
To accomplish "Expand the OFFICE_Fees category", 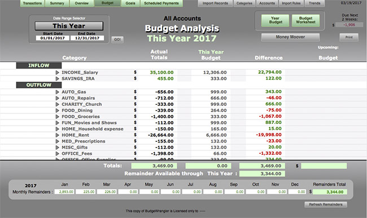I will click(x=57, y=154).
